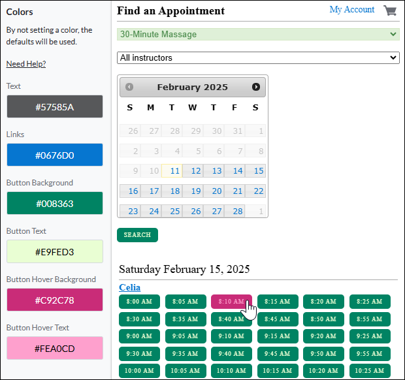
Task: Open the All instructors dropdown
Action: [258, 58]
